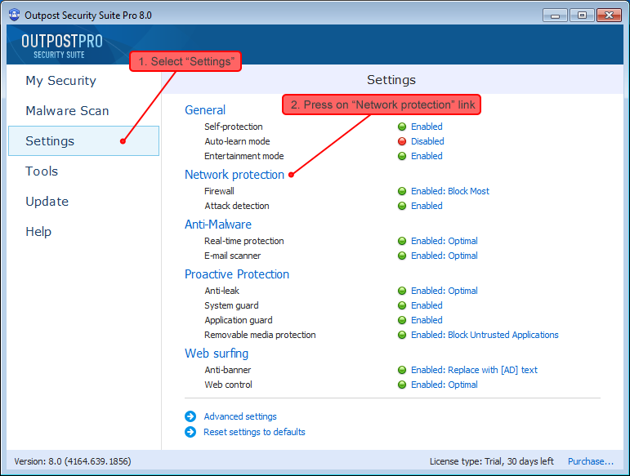This screenshot has width=630, height=476.
Task: Click the green status dot for Self-protection
Action: (402, 127)
